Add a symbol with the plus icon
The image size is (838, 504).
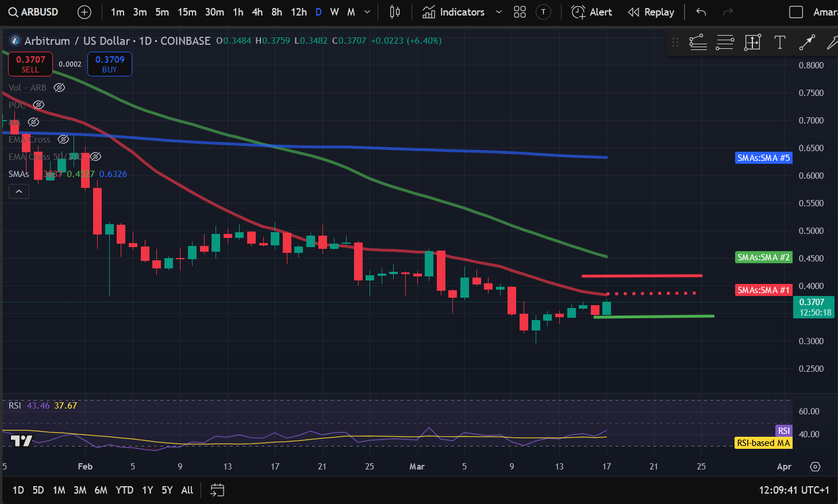coord(84,12)
